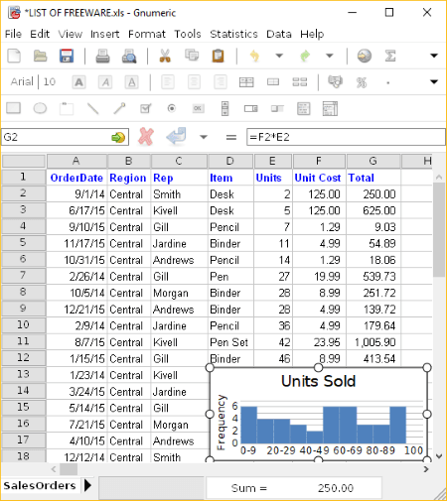Click the vertical scrollbar thumb
The height and width of the screenshot is (501, 447).
(x=439, y=229)
